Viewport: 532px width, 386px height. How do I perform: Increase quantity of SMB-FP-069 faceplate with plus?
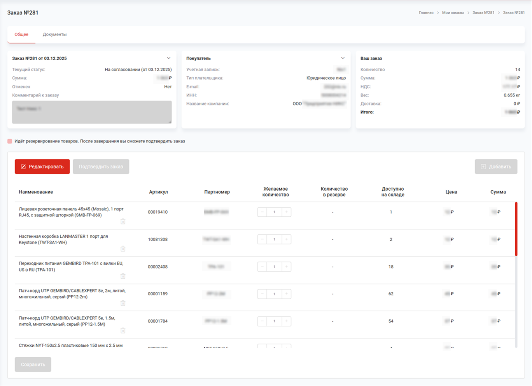click(x=287, y=212)
